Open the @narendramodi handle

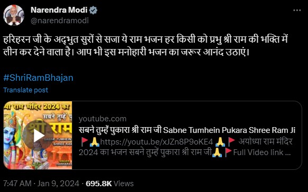click(60, 21)
